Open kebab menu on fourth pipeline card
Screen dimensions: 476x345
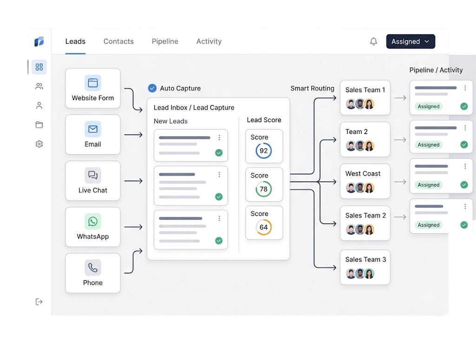point(465,206)
